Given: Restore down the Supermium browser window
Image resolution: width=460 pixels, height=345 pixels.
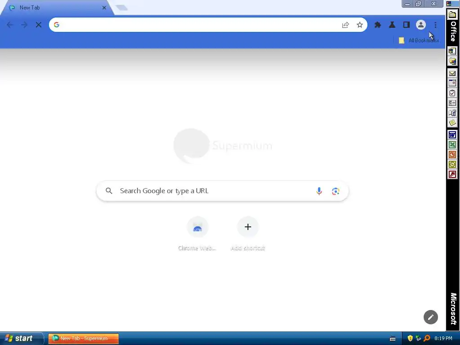Looking at the screenshot, I should [x=418, y=4].
